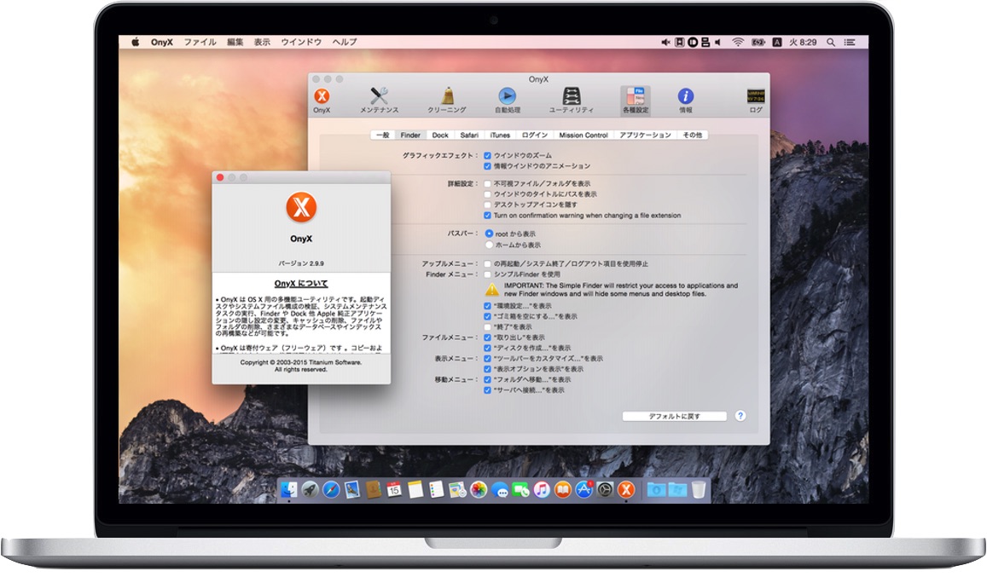
Task: Open the OnyX toolbar home icon
Action: tap(322, 100)
